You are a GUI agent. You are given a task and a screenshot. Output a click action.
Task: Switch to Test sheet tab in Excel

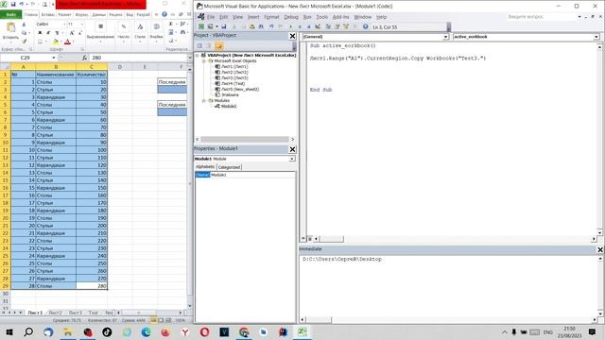(x=93, y=313)
